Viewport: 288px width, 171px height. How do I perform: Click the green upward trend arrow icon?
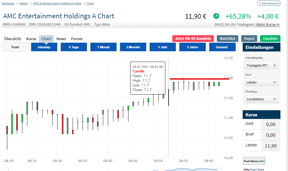(x=216, y=16)
